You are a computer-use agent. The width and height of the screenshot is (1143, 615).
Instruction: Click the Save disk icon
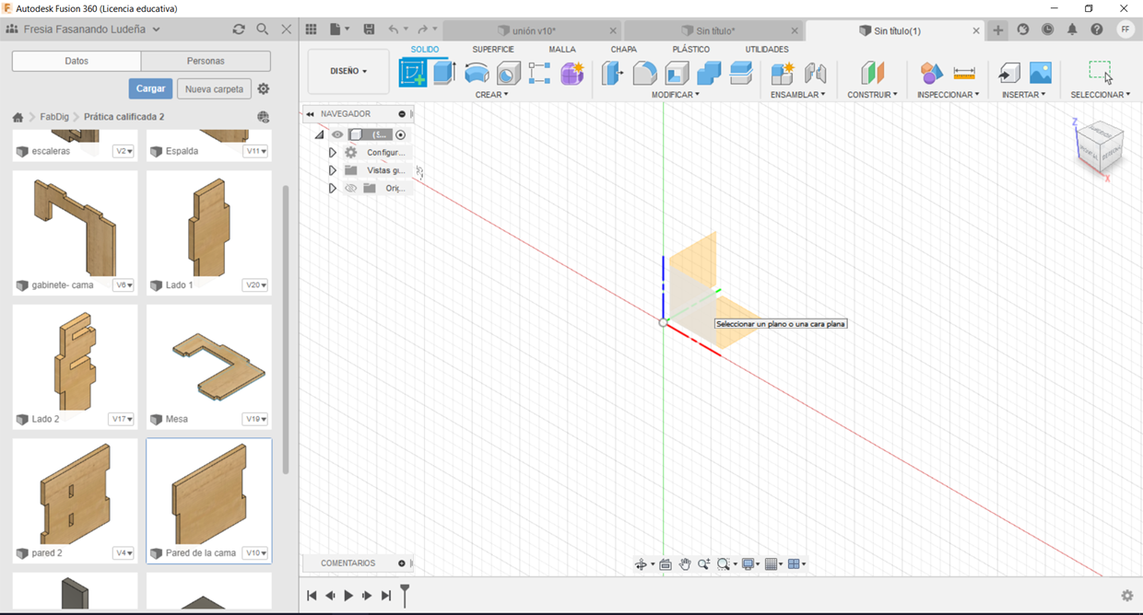370,29
